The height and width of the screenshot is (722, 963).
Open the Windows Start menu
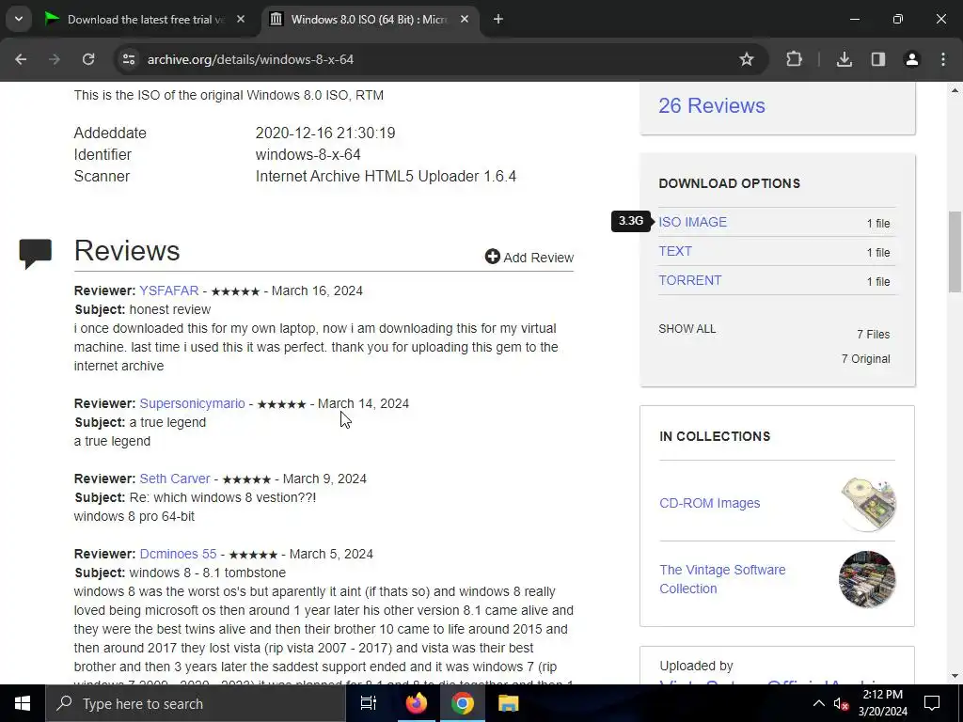coord(23,703)
